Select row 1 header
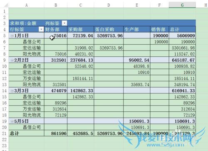 5,11
